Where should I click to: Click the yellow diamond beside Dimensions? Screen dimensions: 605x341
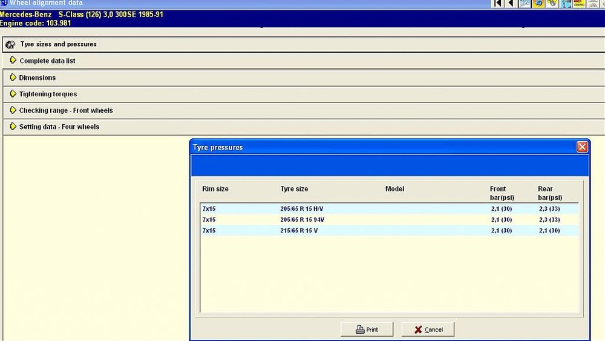[x=13, y=78]
